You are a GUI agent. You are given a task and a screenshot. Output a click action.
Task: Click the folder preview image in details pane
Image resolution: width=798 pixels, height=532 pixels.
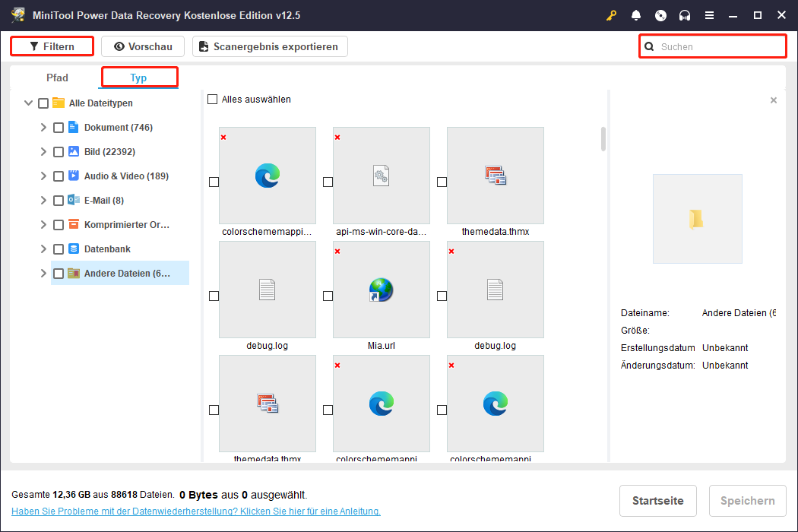[x=697, y=219]
